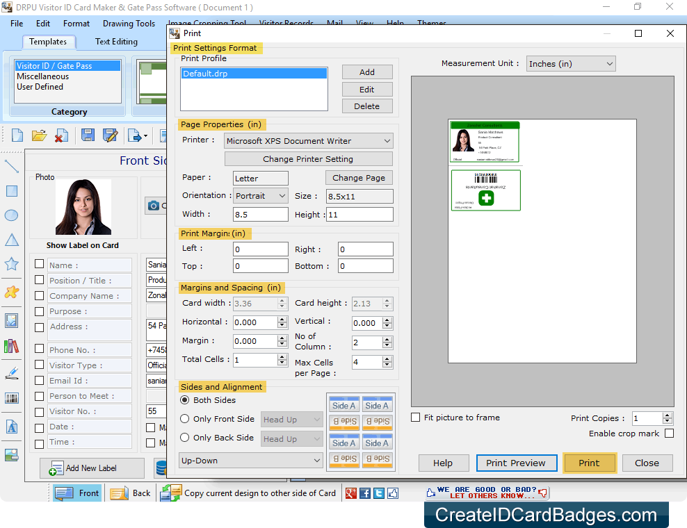Select Both Sides radio button
Image resolution: width=687 pixels, height=528 pixels.
click(185, 399)
